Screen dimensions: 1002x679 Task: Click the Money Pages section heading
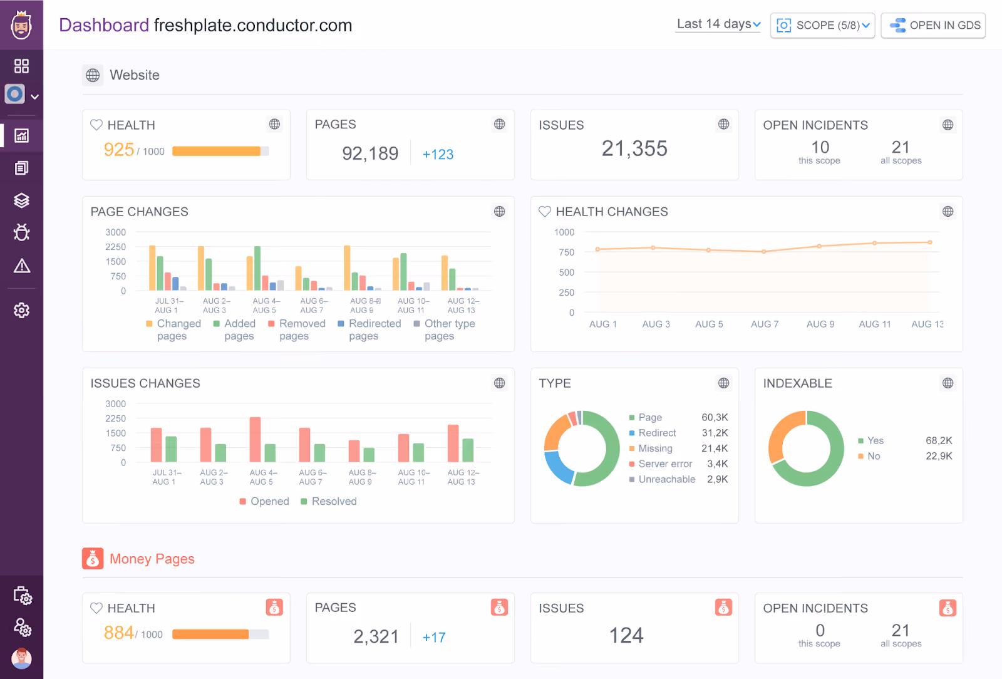(x=152, y=559)
